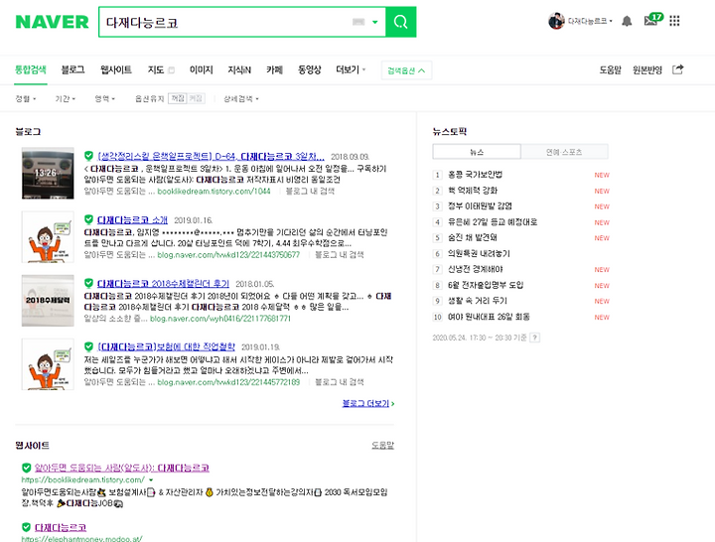Open the cartoon thumbnail of 다재다능르코 소개 post
This screenshot has width=715, height=542.
coord(48,236)
